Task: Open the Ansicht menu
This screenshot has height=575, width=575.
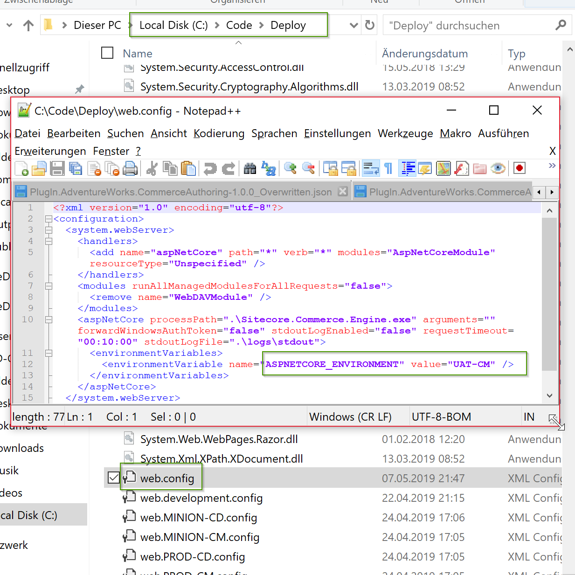Action: click(169, 133)
